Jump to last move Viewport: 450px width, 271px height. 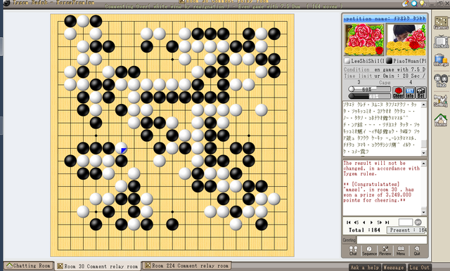pyautogui.click(x=387, y=223)
